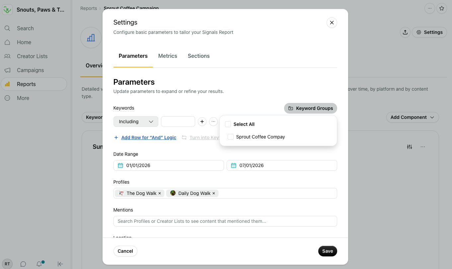Open the ellipsis options beside keyword row
The width and height of the screenshot is (452, 269).
tap(213, 122)
